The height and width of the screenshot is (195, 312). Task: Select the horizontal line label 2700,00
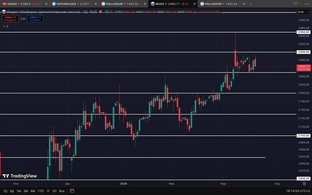tap(304, 136)
